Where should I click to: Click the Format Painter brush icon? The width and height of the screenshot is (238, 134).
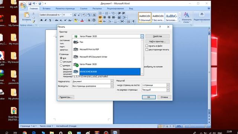point(33,22)
